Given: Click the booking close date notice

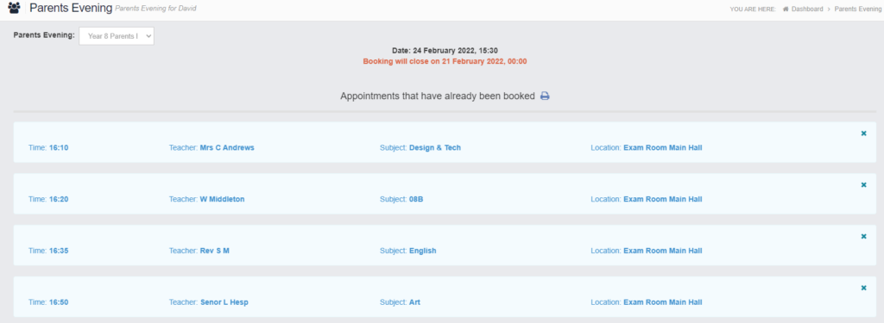Looking at the screenshot, I should pyautogui.click(x=445, y=61).
